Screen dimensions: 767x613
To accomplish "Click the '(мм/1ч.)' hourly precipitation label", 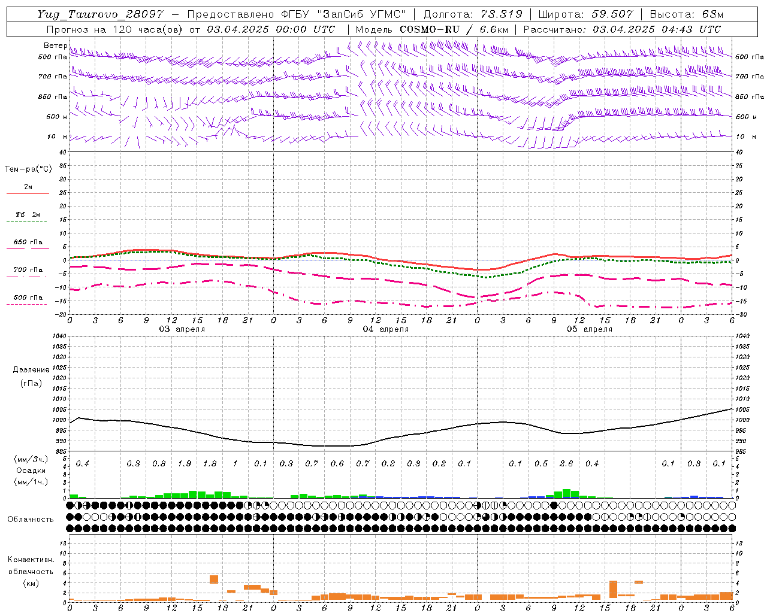I will coord(31,482).
